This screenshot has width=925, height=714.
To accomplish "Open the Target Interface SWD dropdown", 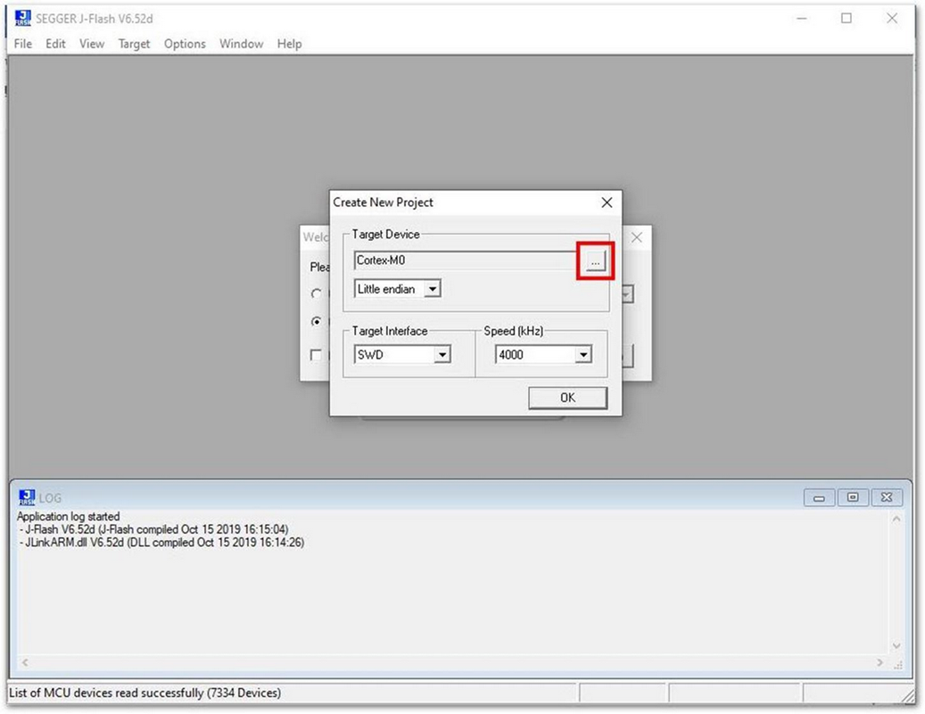I will (442, 354).
